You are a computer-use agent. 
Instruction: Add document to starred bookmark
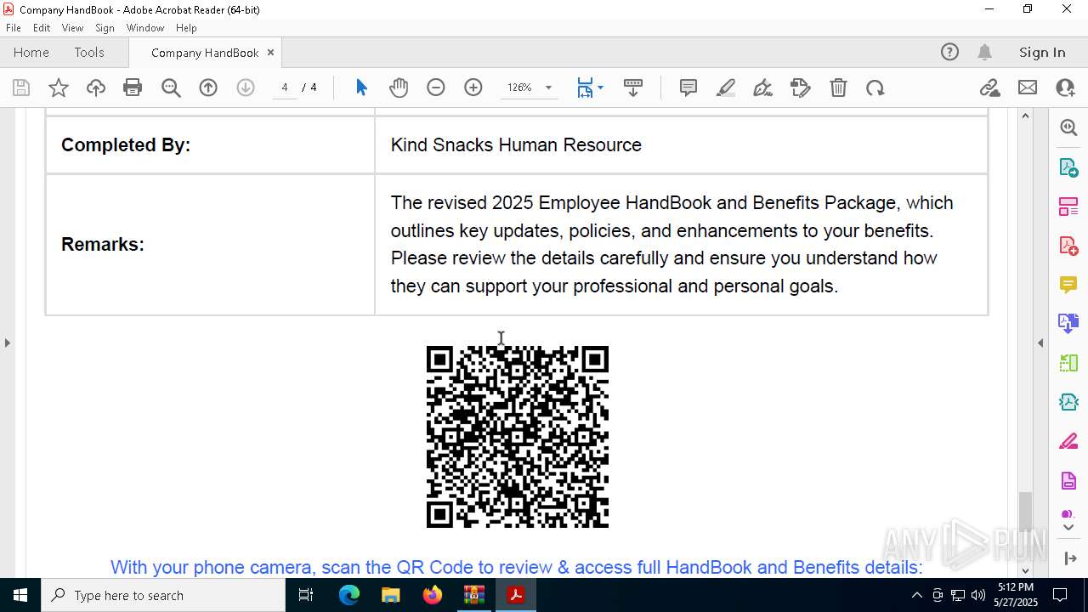[x=59, y=88]
